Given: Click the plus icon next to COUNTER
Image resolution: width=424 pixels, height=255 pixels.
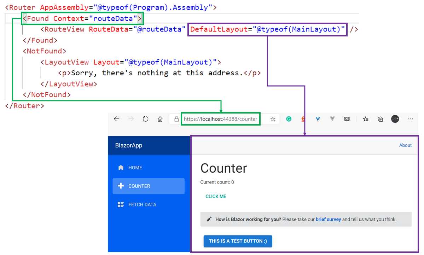Looking at the screenshot, I should pyautogui.click(x=121, y=186).
